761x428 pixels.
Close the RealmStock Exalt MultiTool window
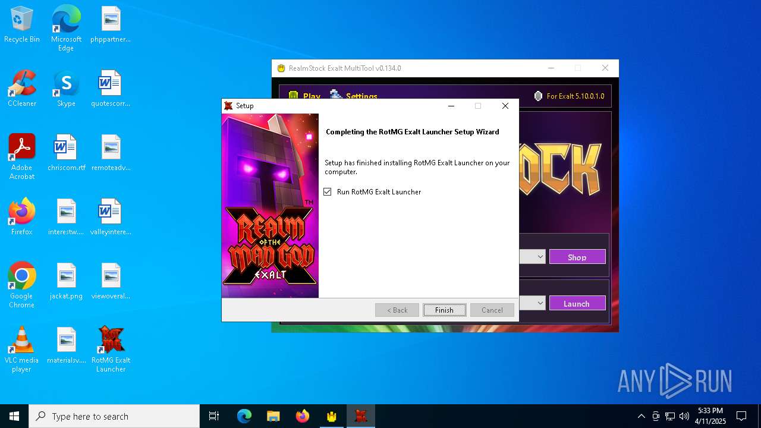tap(605, 68)
